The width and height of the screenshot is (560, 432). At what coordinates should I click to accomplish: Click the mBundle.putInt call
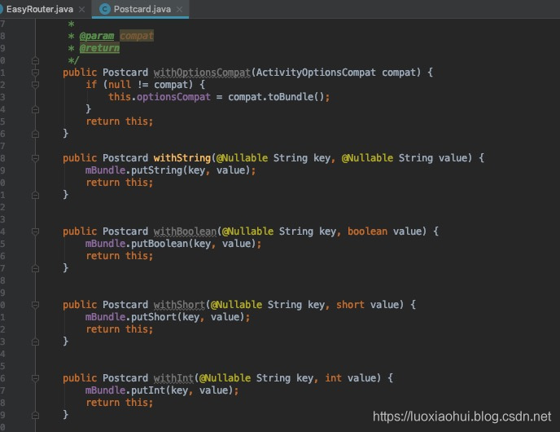coord(160,390)
